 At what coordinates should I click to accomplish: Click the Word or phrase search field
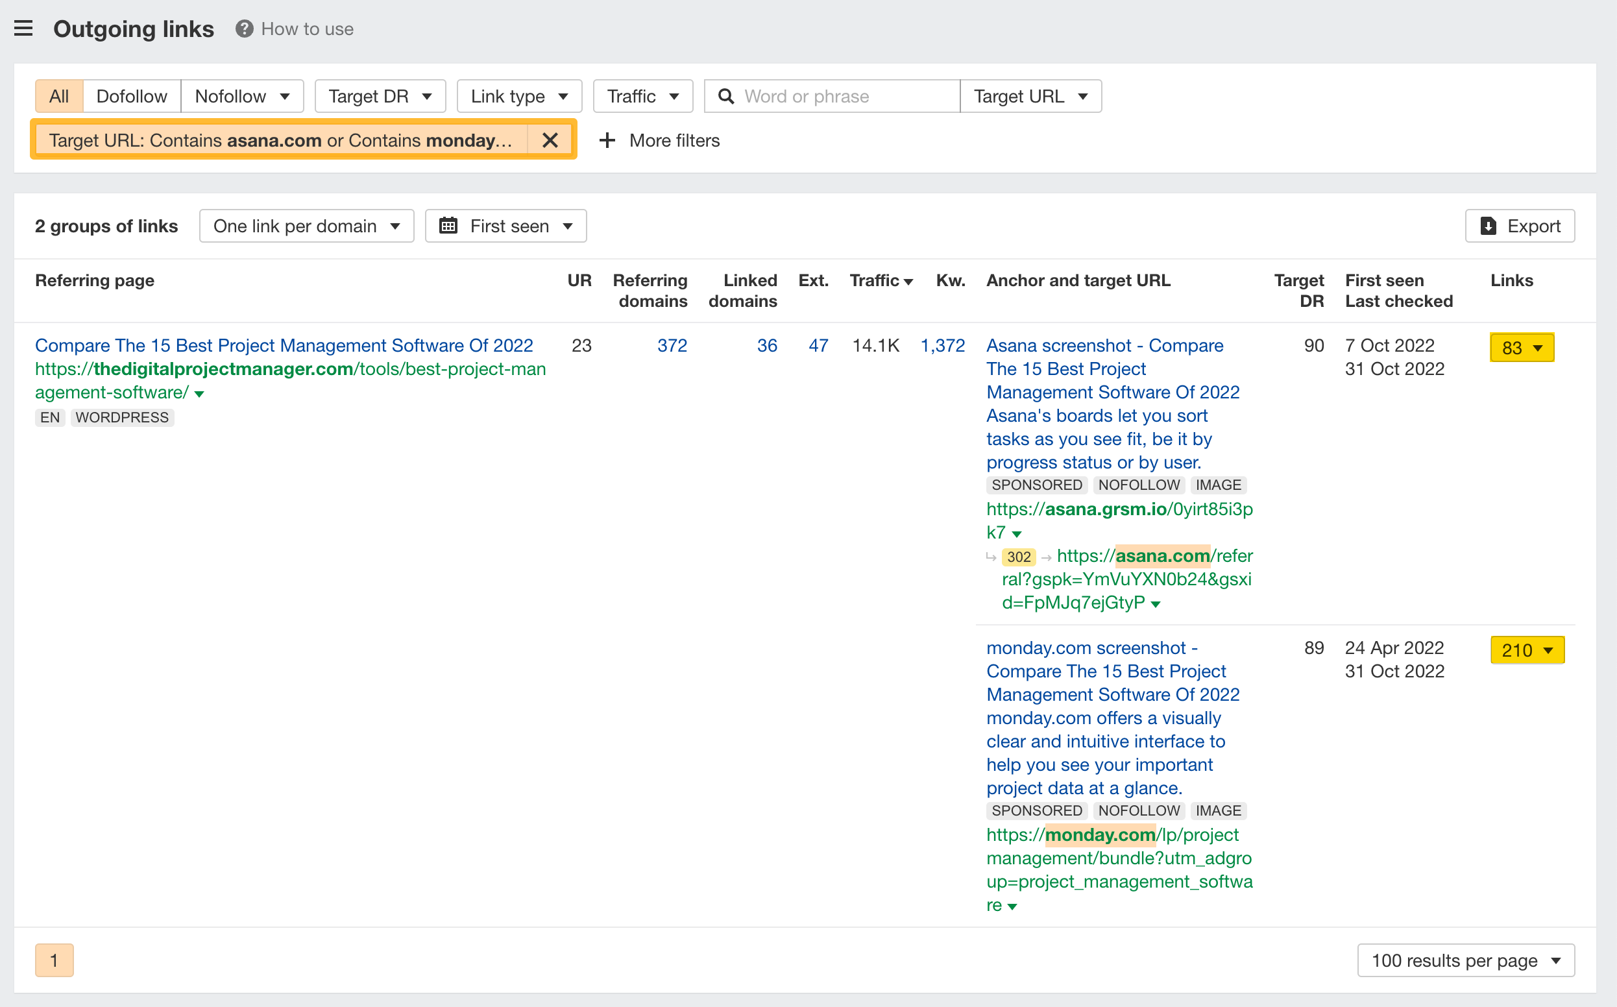click(833, 97)
